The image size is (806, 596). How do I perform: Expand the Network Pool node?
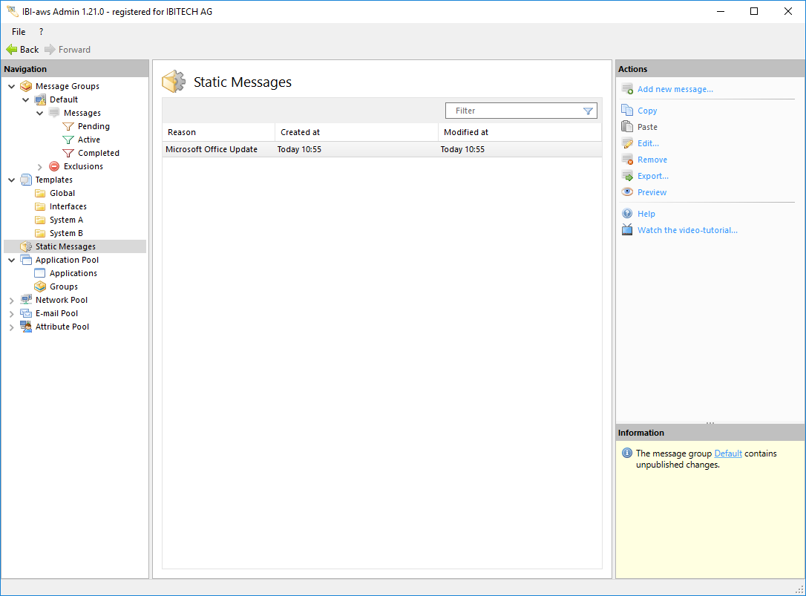click(12, 301)
